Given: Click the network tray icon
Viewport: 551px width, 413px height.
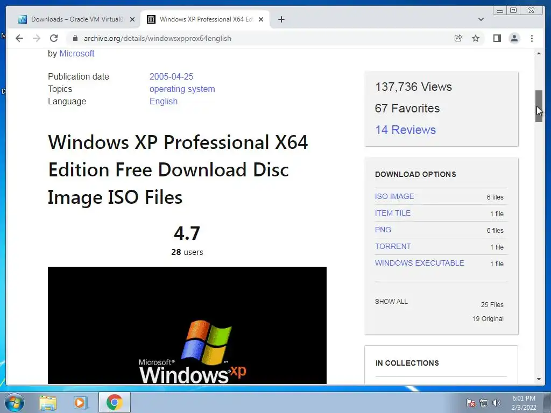Looking at the screenshot, I should [x=484, y=403].
